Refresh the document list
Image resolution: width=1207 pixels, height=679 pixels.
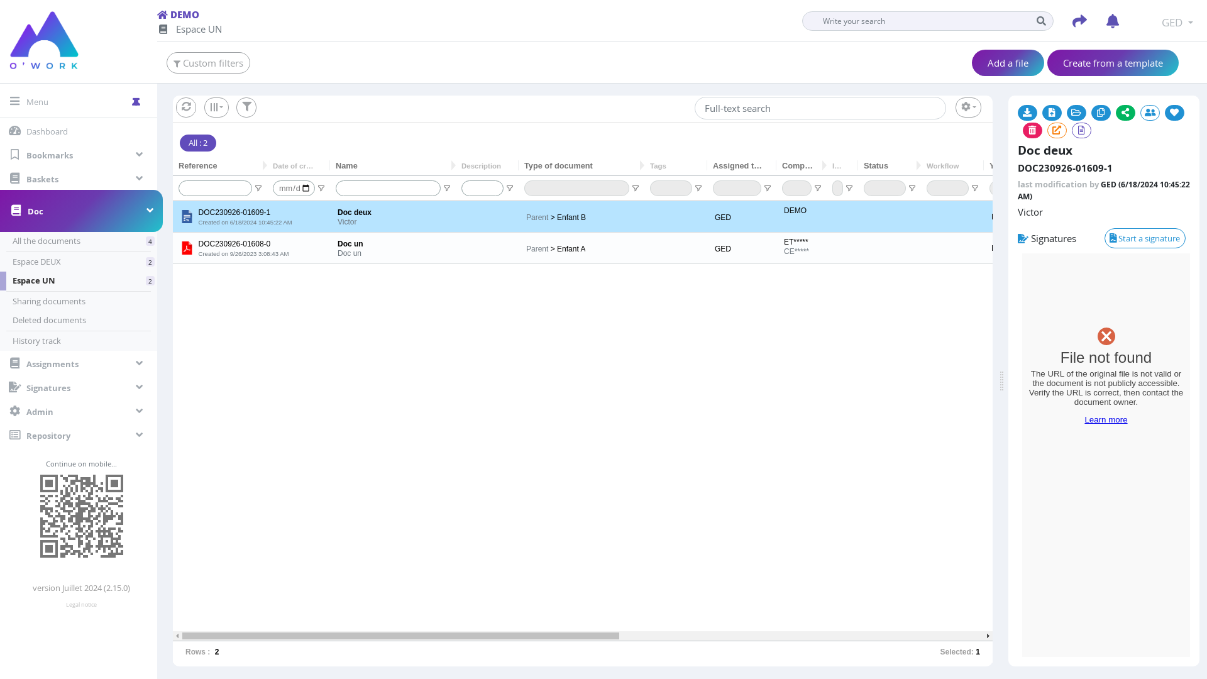pyautogui.click(x=186, y=108)
